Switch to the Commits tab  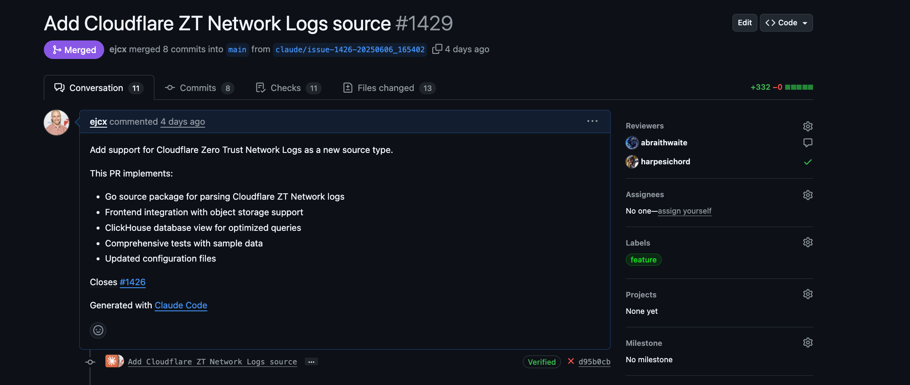pyautogui.click(x=199, y=88)
